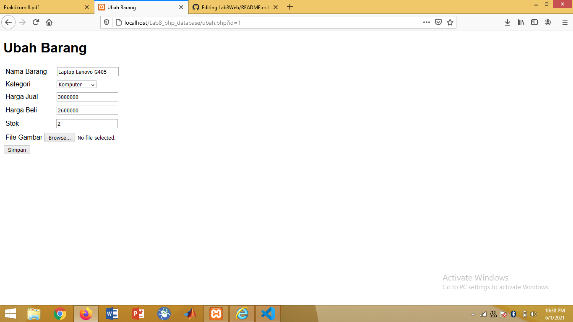Open the Library (bookshelf) panel
This screenshot has width=573, height=322.
click(x=521, y=22)
